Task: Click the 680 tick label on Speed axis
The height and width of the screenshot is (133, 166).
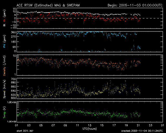Action: click(13, 82)
